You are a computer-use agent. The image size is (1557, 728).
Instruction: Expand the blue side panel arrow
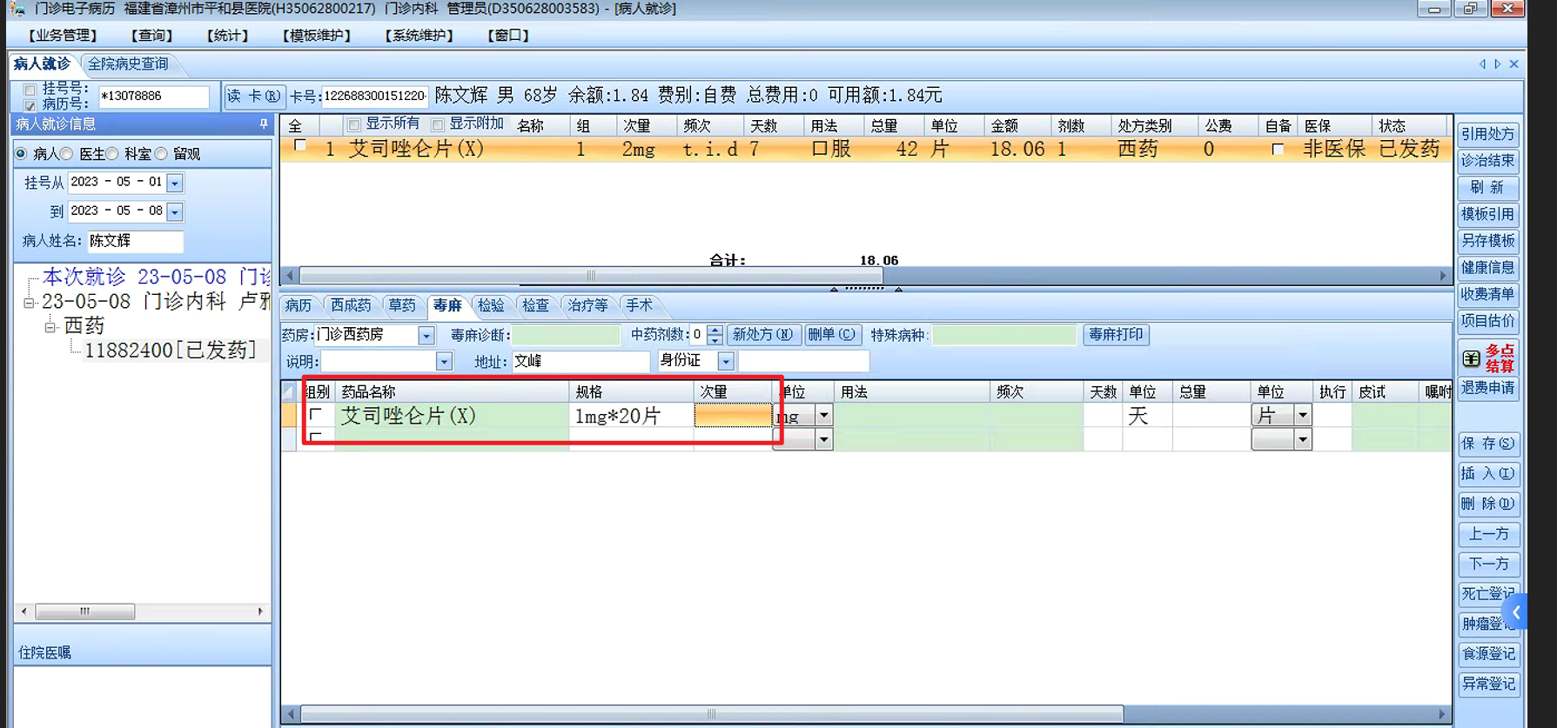tap(1516, 613)
